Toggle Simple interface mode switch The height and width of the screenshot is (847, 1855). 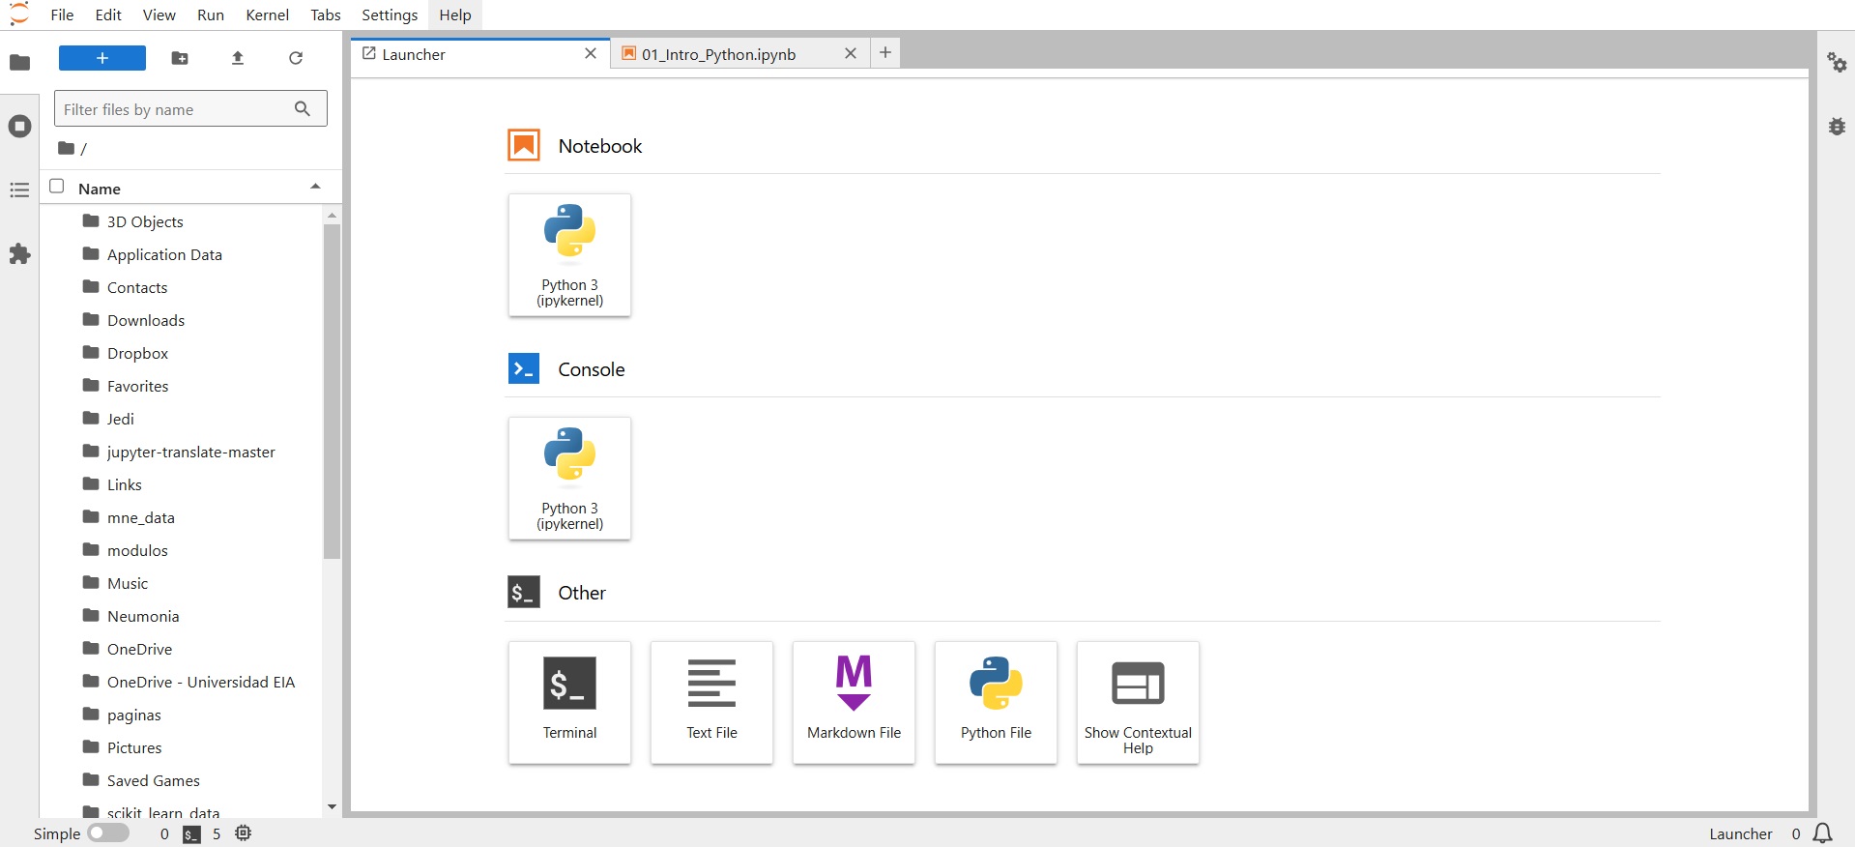pos(108,833)
